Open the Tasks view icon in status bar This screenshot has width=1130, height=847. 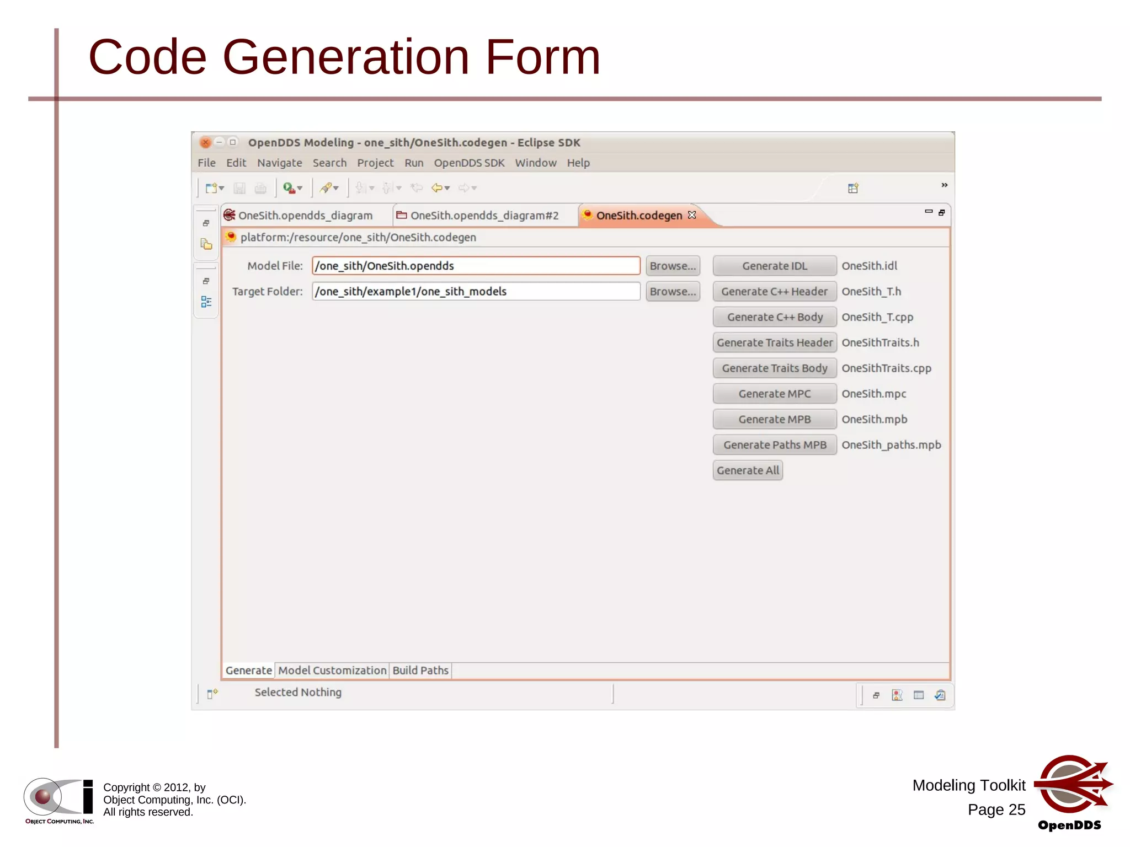[940, 695]
